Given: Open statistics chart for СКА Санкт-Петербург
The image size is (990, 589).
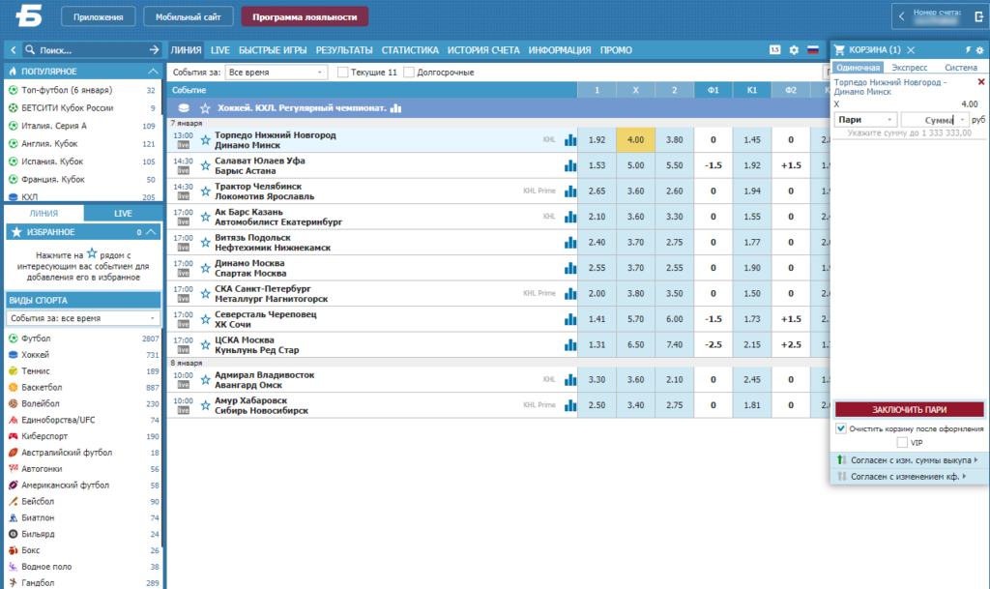Looking at the screenshot, I should tap(570, 293).
